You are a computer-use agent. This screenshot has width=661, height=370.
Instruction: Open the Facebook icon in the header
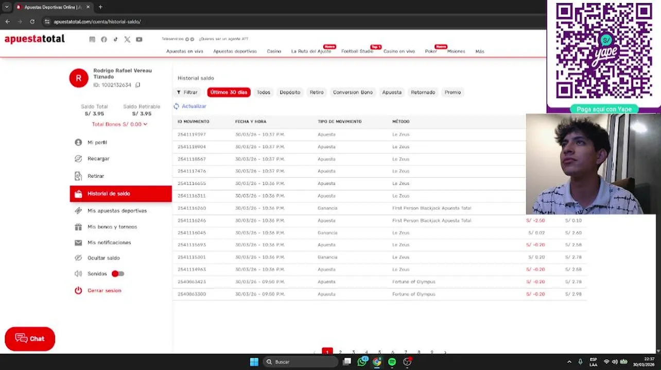(x=104, y=40)
